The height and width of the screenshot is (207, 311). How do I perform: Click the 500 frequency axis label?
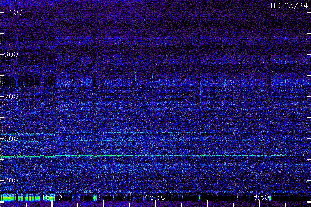[x=11, y=139]
